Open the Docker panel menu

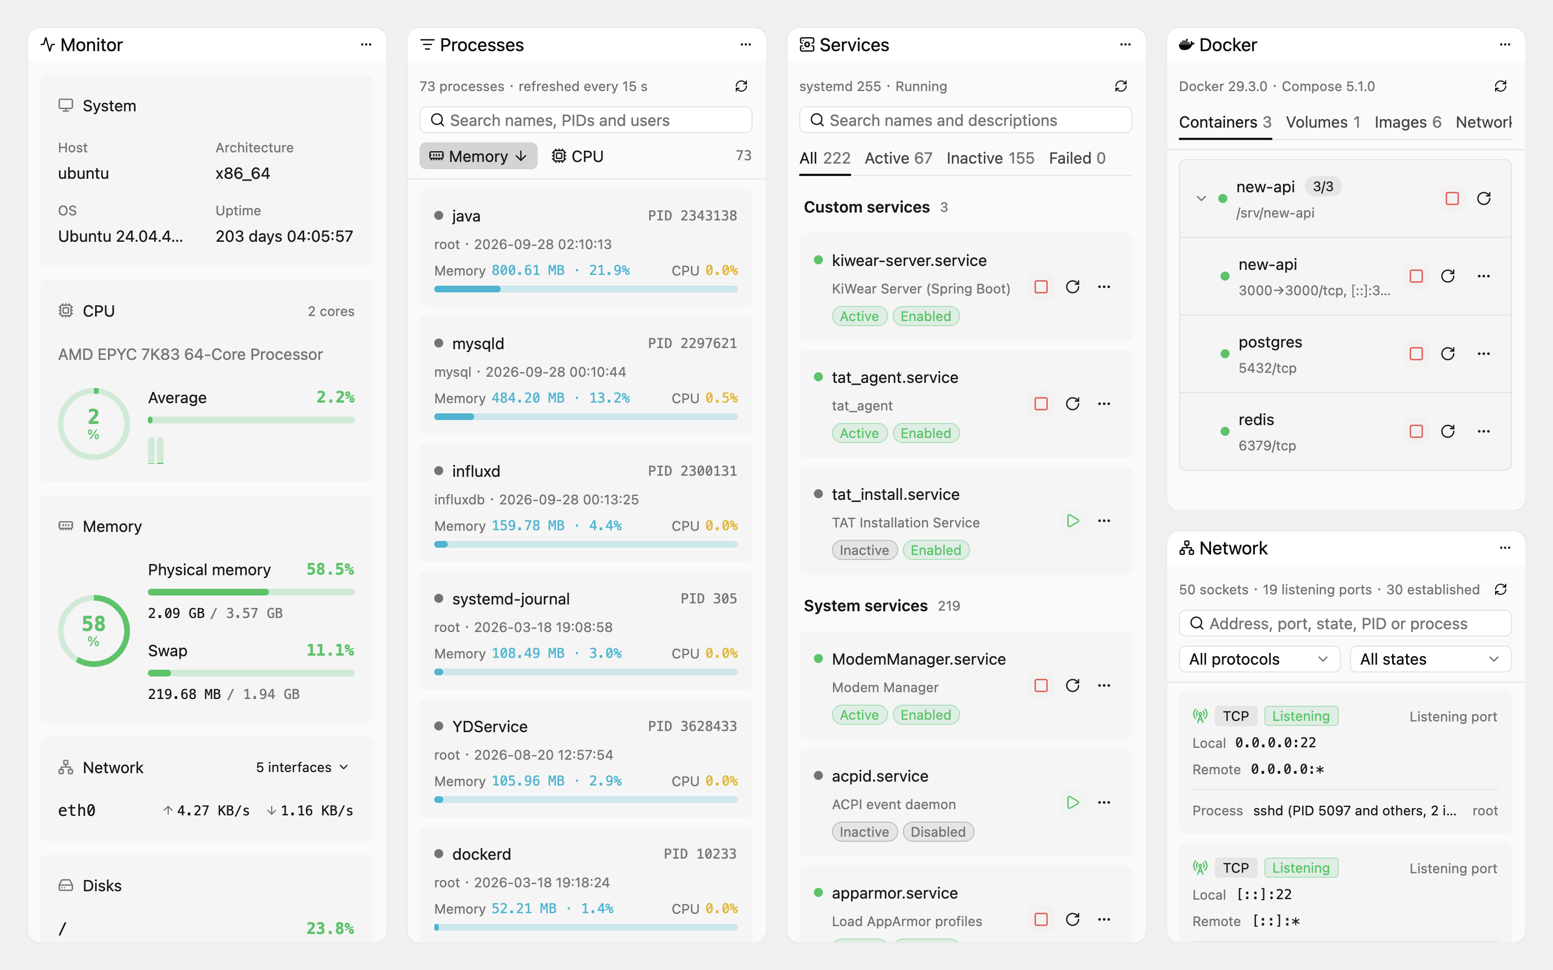point(1505,45)
